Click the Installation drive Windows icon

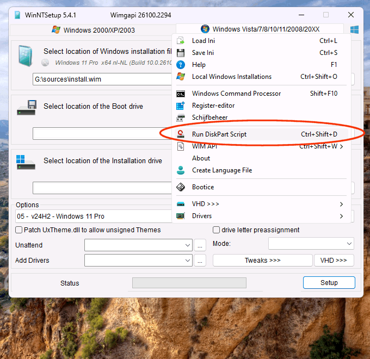(x=26, y=162)
